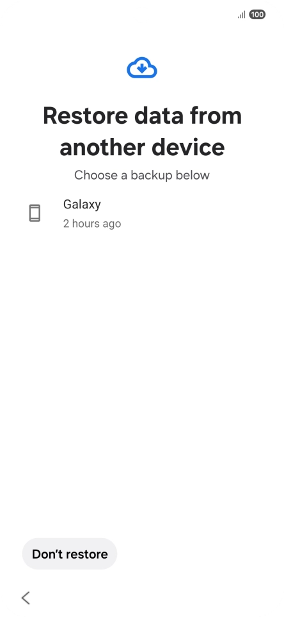
Task: Open the backup made 2 hours ago
Action: [142, 214]
